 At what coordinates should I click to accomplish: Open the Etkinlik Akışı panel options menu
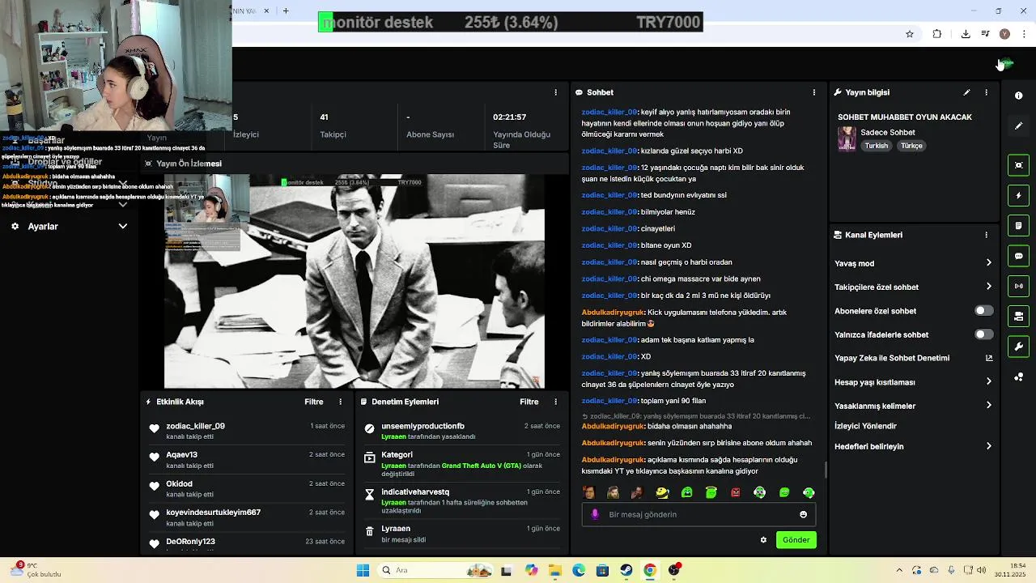[340, 402]
